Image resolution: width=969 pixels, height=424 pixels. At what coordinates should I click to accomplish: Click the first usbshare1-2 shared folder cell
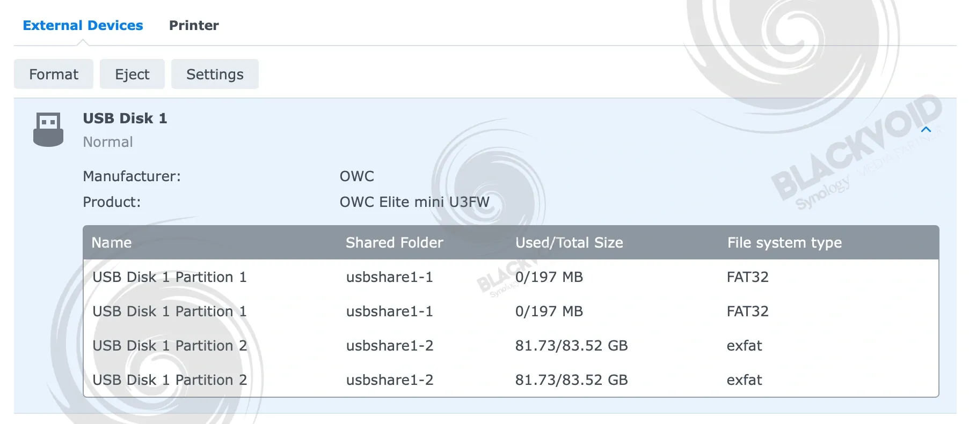[x=390, y=346]
